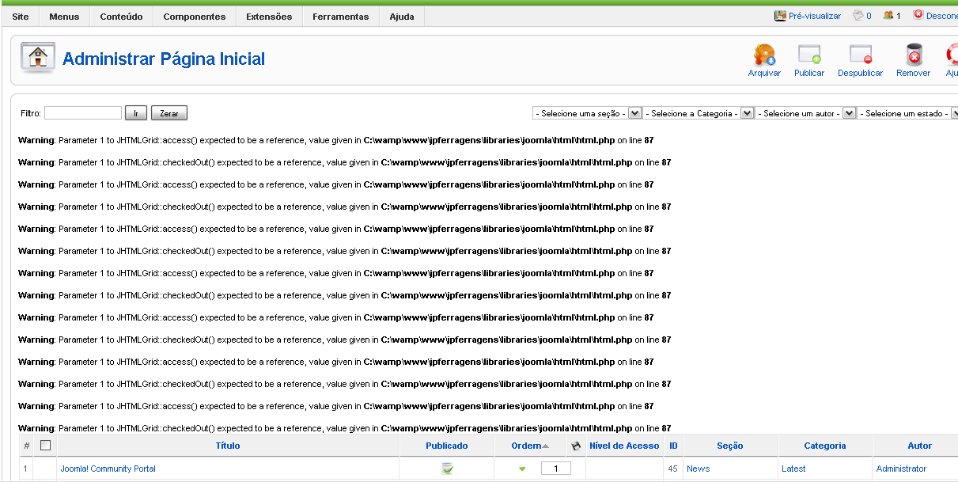Open the Ferramentas menu
Screen dimensions: 958x482
340,17
